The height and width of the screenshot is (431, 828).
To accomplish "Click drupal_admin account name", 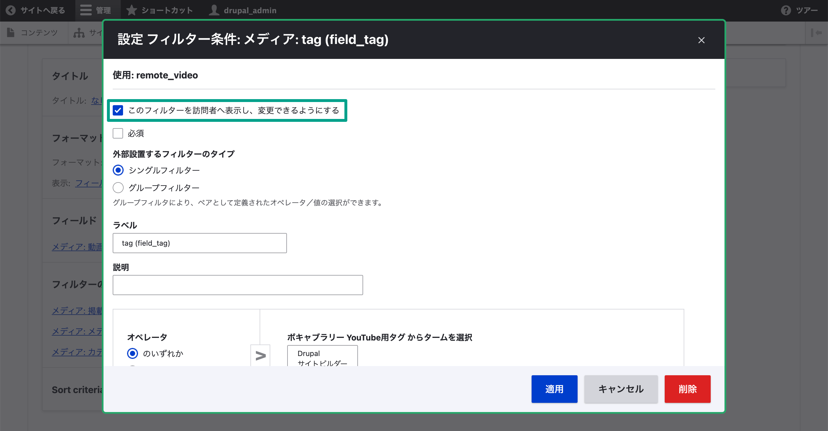I will click(250, 11).
